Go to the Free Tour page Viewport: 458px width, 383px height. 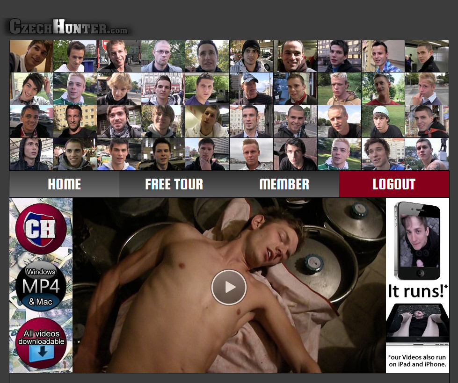(x=174, y=184)
